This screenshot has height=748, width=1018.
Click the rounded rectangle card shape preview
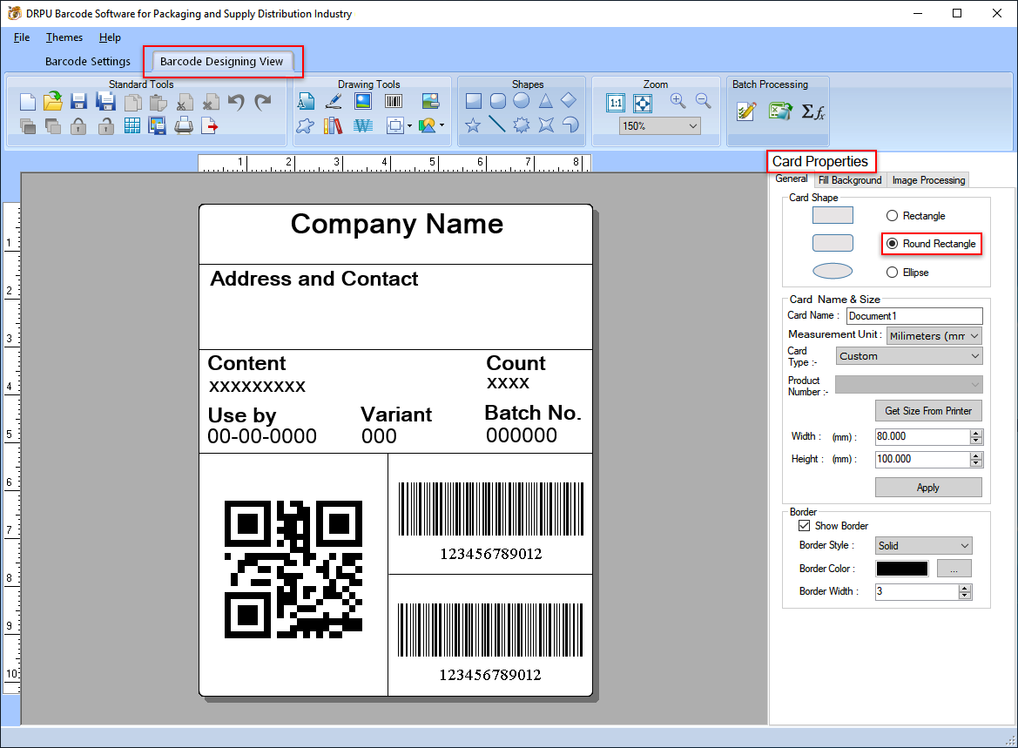point(833,243)
